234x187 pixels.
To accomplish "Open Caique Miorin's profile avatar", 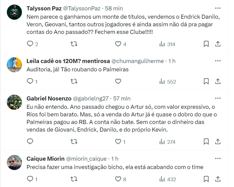I will [x=14, y=162].
